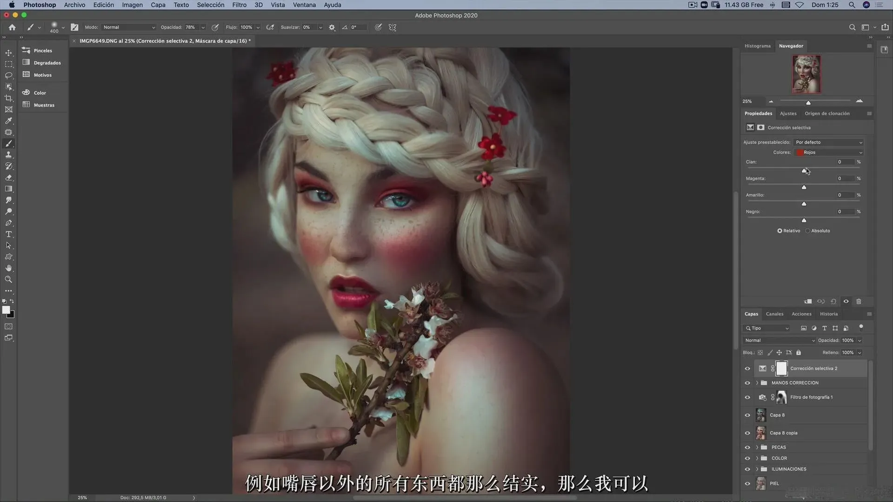Select the Zoom tool in toolbar
Image resolution: width=893 pixels, height=502 pixels.
coord(8,279)
